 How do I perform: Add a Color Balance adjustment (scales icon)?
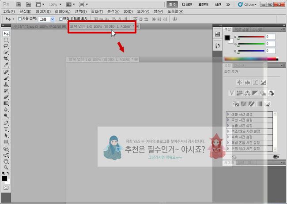247,93
